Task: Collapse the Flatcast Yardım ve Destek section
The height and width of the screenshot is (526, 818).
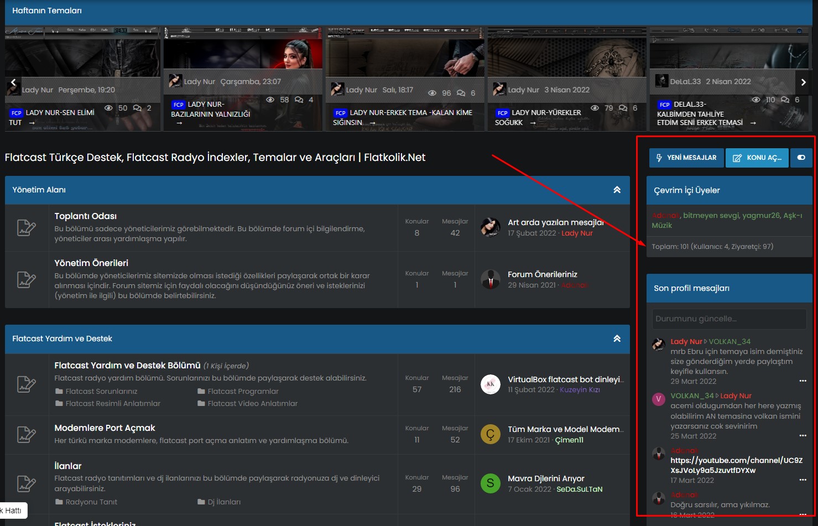Action: (x=617, y=338)
